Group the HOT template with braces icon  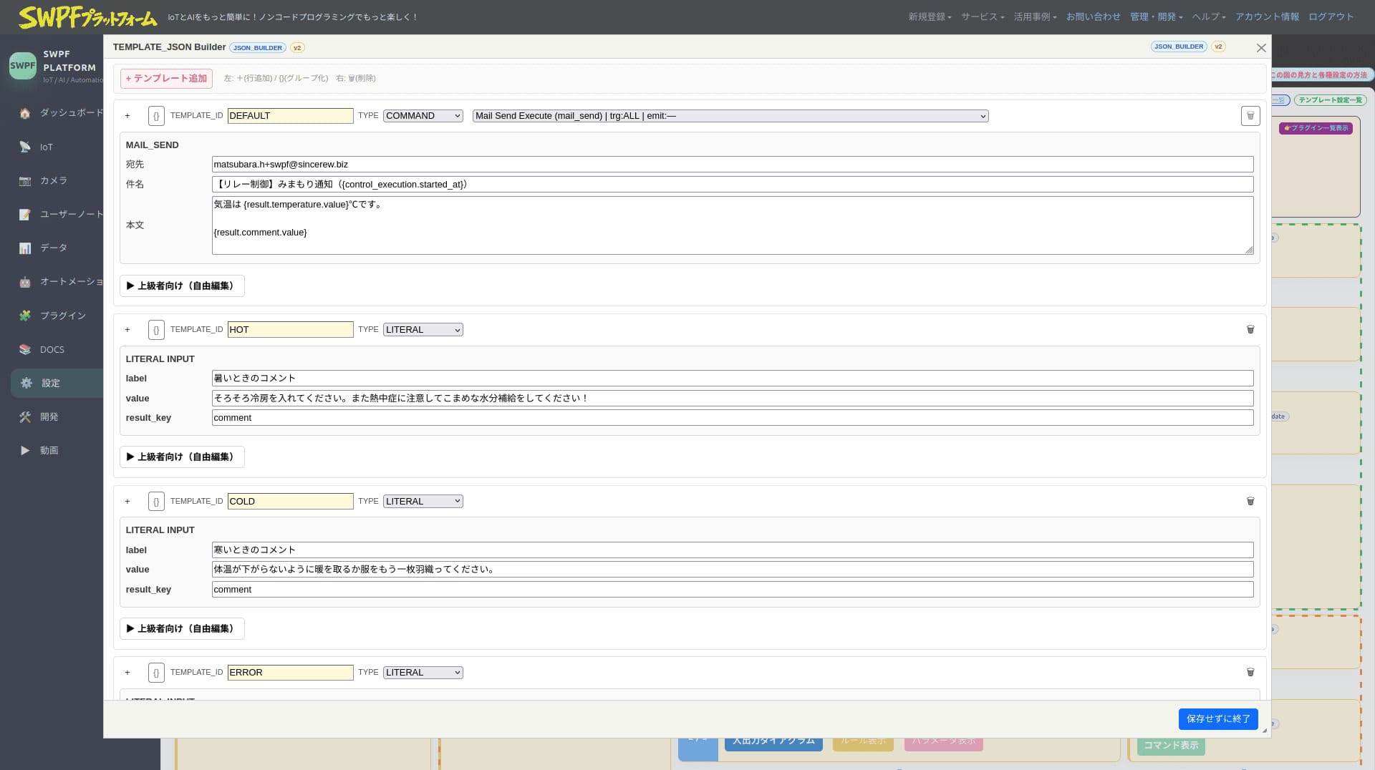(x=156, y=330)
